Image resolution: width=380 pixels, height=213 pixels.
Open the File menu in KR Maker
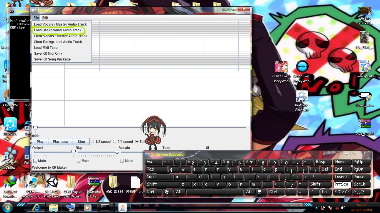36,18
